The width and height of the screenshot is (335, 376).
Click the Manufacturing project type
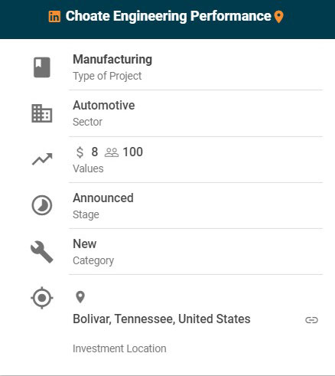[112, 60]
